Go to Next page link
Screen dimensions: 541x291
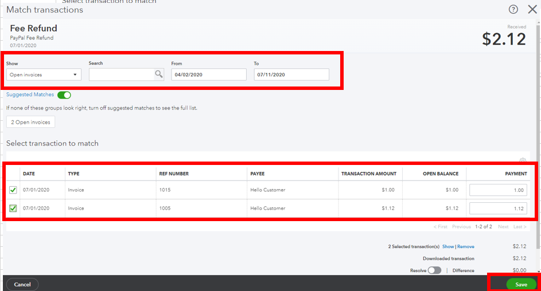[x=503, y=227]
